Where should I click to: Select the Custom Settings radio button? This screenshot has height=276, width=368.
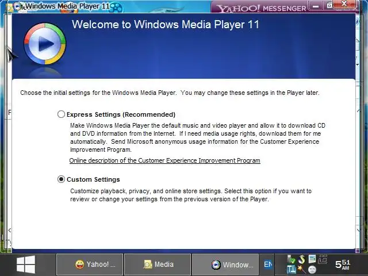click(x=61, y=179)
